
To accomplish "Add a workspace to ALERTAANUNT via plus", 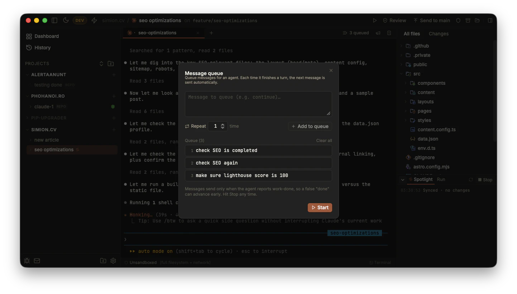I will tap(114, 75).
